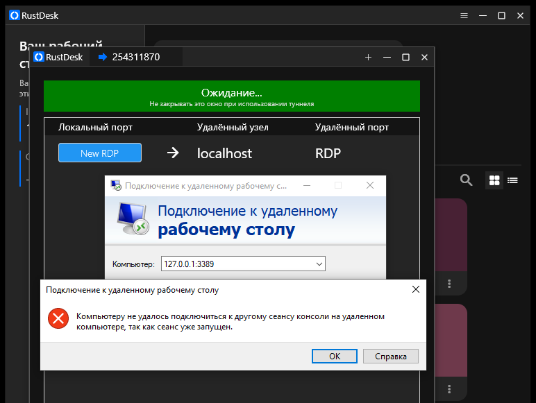536x403 pixels.
Task: Switch to list view in main window
Action: tap(512, 180)
